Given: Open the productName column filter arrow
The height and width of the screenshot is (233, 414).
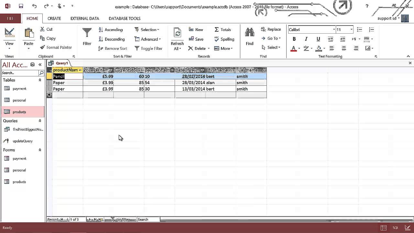Looking at the screenshot, I should coord(80,70).
